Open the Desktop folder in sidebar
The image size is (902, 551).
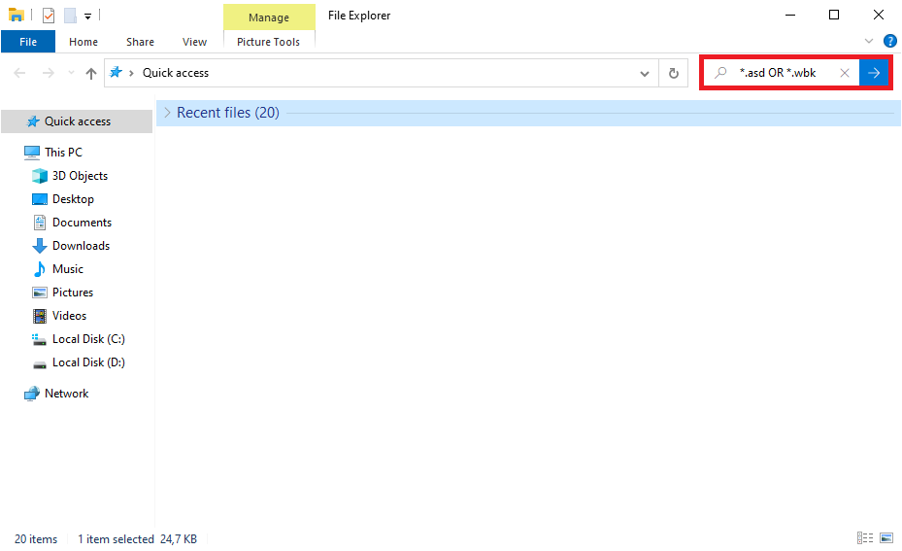(x=73, y=198)
